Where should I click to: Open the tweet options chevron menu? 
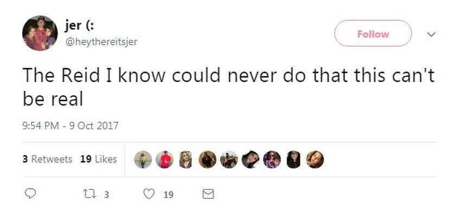tap(431, 34)
